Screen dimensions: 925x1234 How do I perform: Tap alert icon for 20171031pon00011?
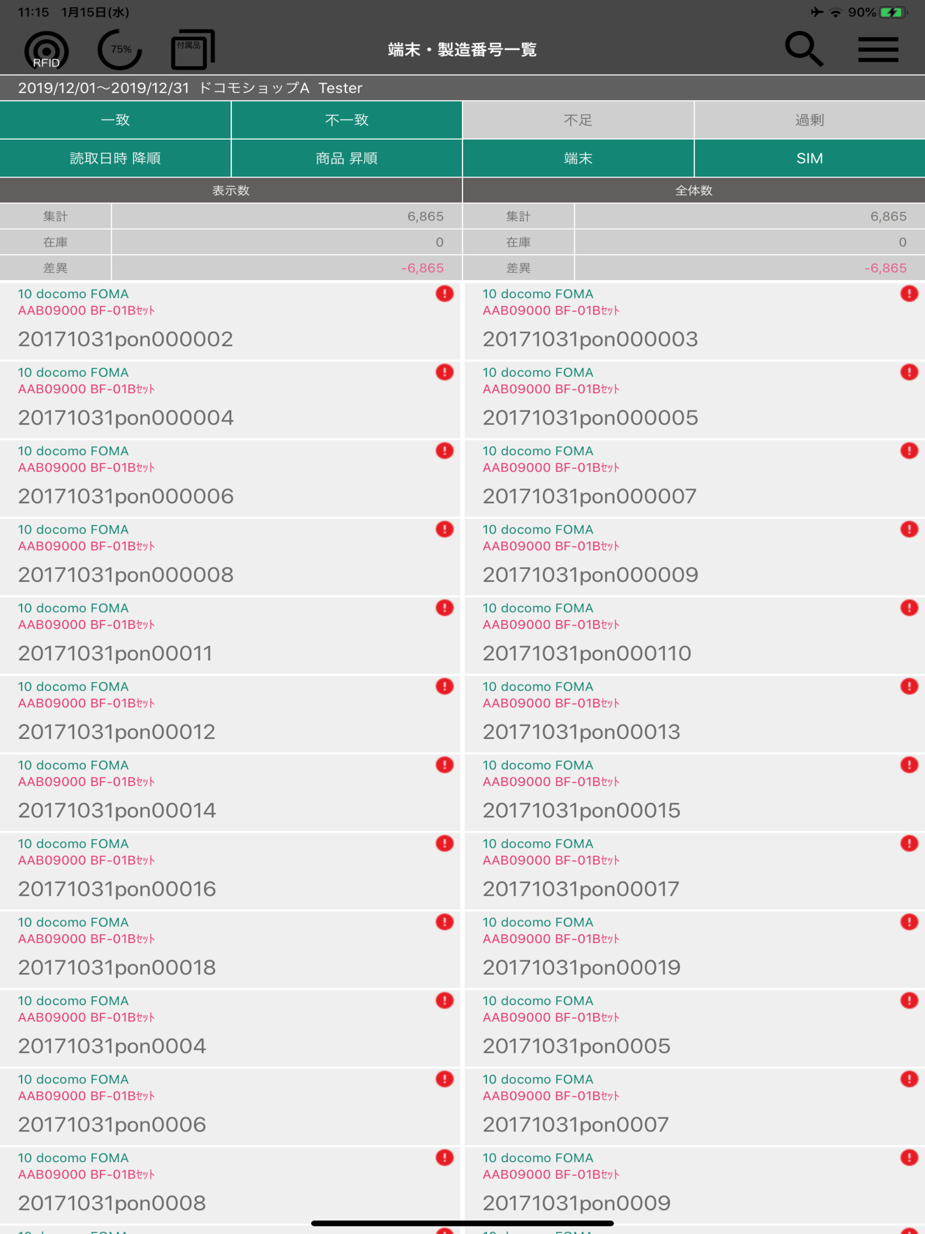(444, 608)
